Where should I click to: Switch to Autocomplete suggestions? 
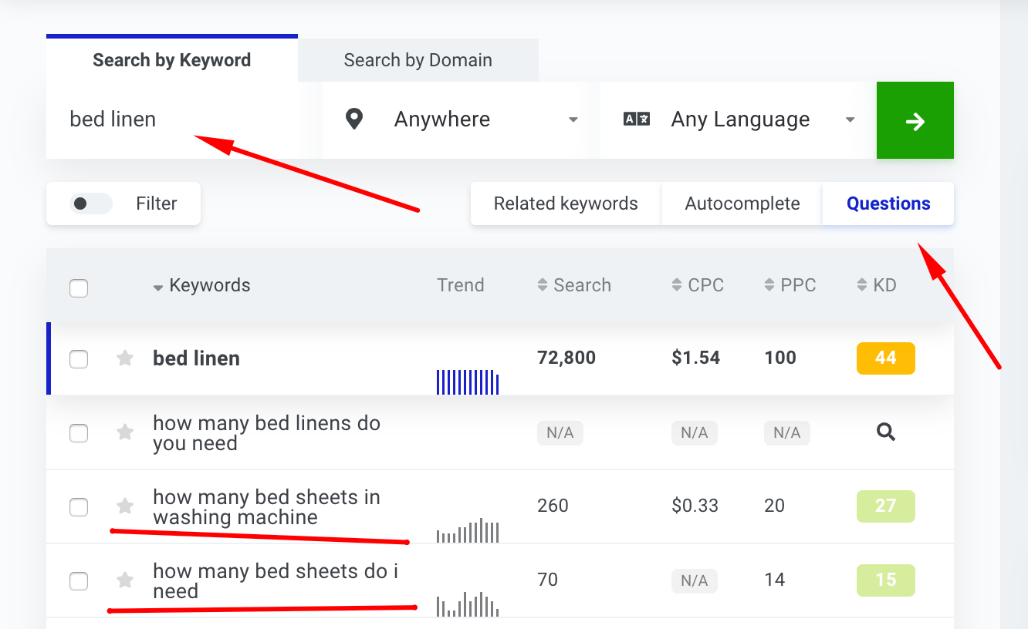[x=741, y=203]
